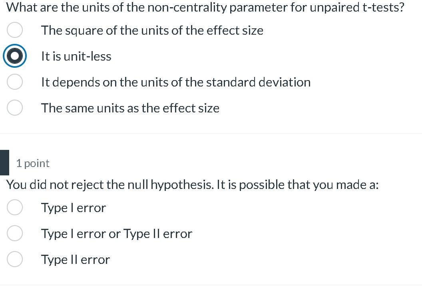Select 'Type I error' for the null hypothesis question
Viewport: 422px width, 287px height.
tap(15, 207)
